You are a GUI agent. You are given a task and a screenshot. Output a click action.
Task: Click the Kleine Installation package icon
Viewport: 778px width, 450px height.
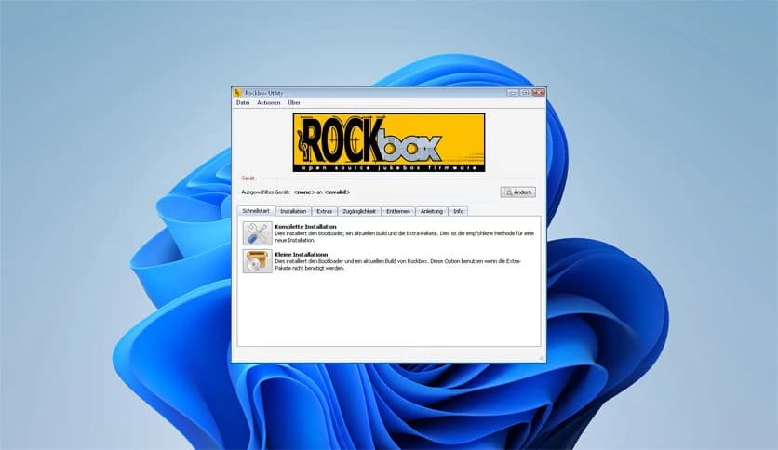tap(257, 261)
